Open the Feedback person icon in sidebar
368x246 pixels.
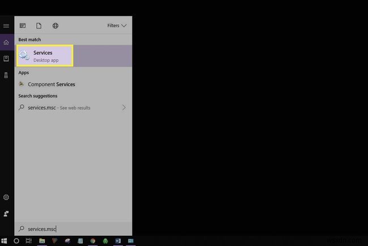coord(6,214)
